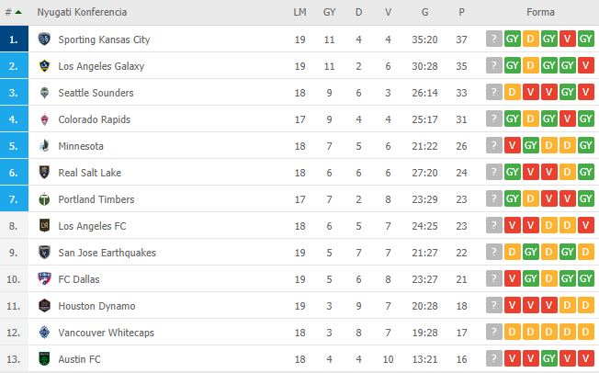Click the last form badge in Los Angeles Galaxy row
Viewport: 599px width, 373px height.
[x=586, y=66]
